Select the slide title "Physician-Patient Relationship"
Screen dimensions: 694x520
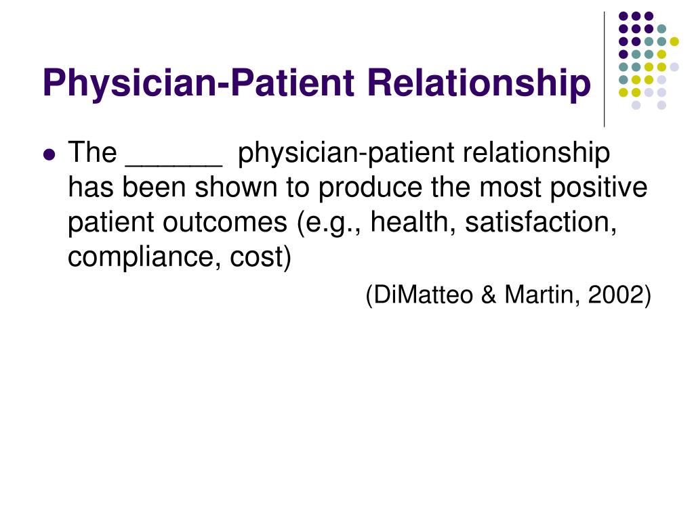(317, 83)
